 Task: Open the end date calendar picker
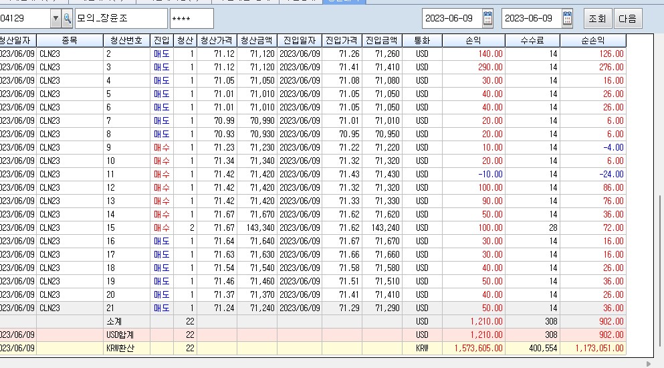[x=567, y=18]
